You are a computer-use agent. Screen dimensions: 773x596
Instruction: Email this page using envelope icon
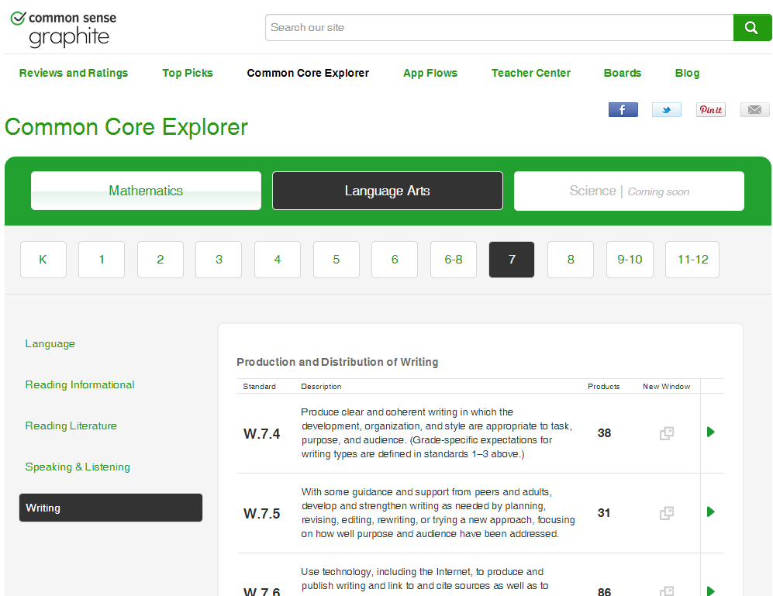(x=754, y=109)
